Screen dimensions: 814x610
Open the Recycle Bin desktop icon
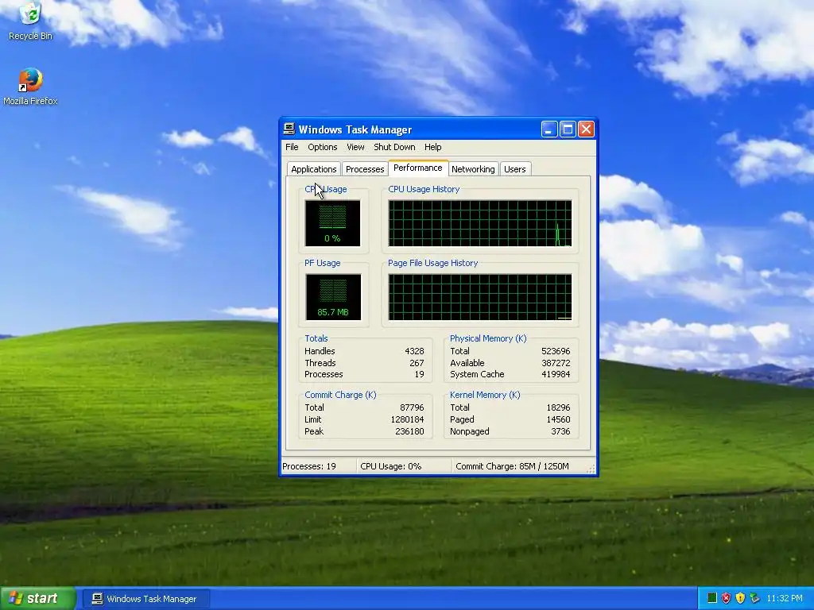30,21
